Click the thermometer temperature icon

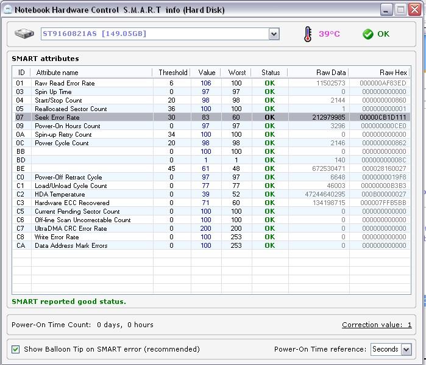(x=308, y=34)
